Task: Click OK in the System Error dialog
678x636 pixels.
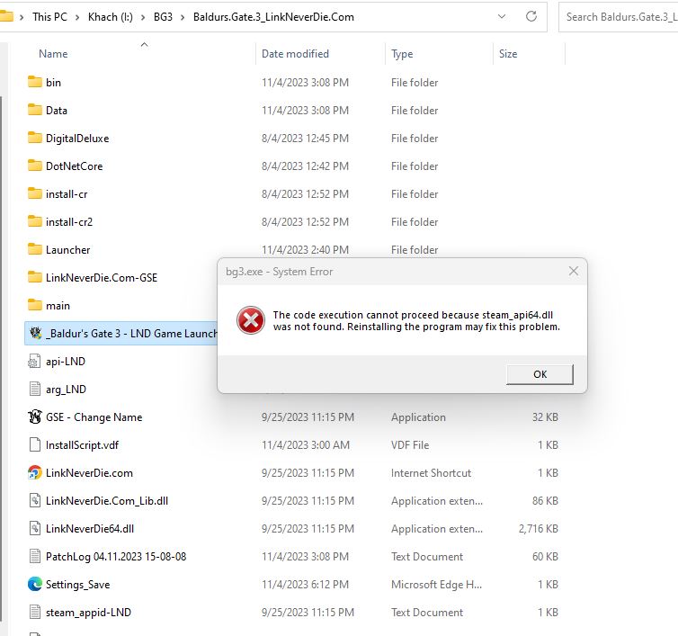Action: pos(540,374)
